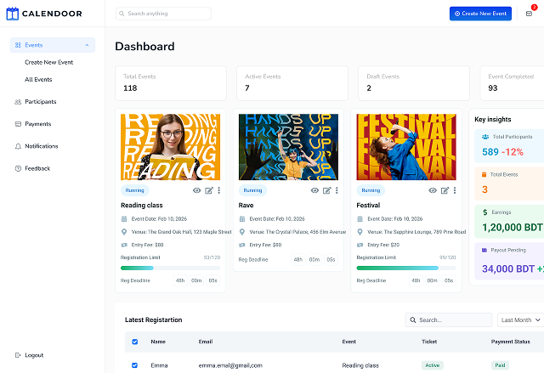The image size is (544, 373).
Task: Click emma.emal@gmail.com email cell
Action: pyautogui.click(x=230, y=365)
